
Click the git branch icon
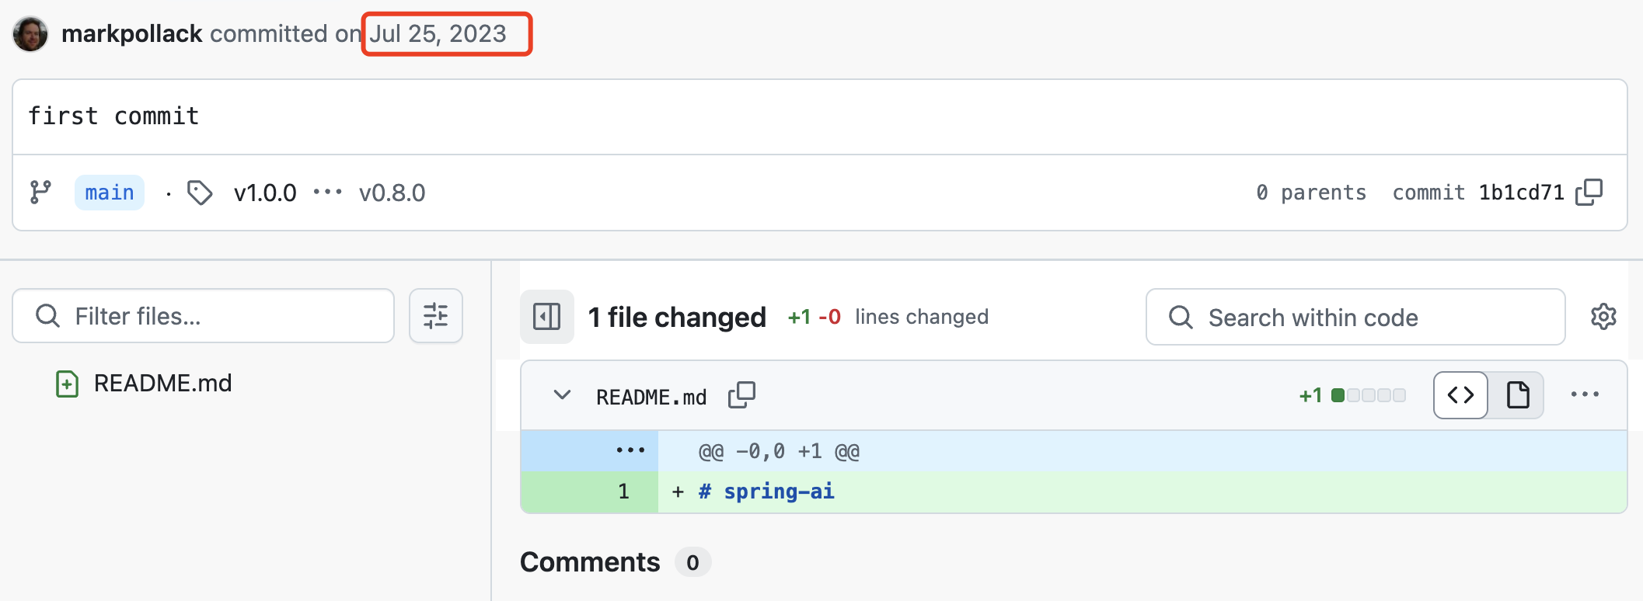[40, 192]
